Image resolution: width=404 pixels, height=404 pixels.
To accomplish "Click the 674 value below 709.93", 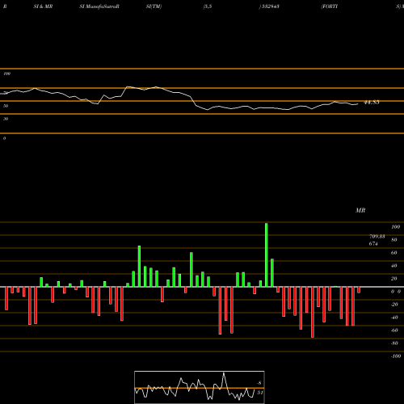I will (x=373, y=244).
